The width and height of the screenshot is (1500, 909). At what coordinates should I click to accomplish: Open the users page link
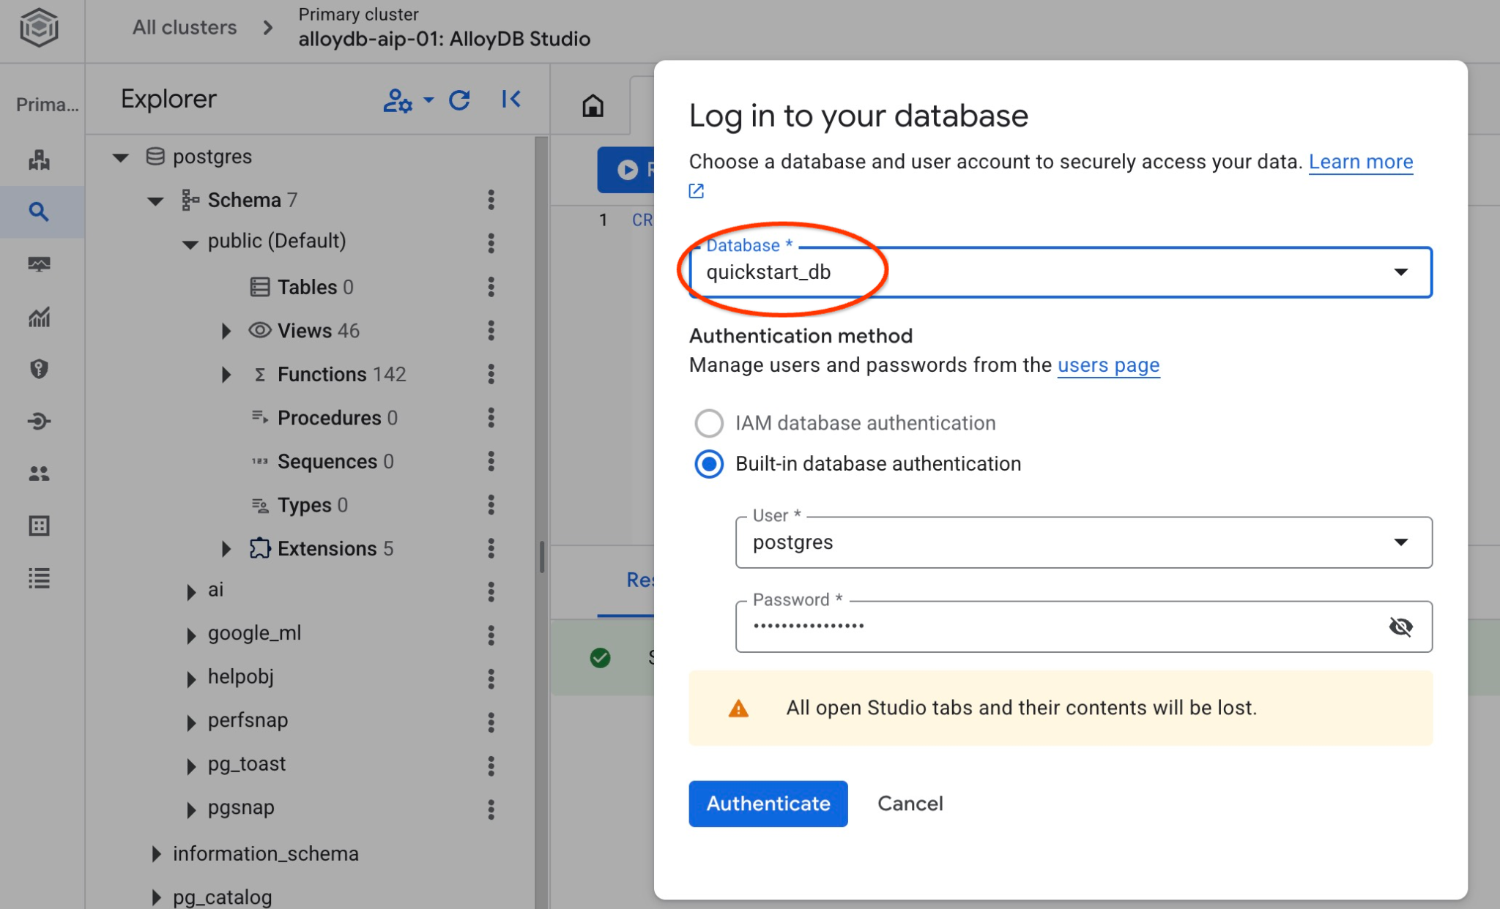click(1108, 364)
